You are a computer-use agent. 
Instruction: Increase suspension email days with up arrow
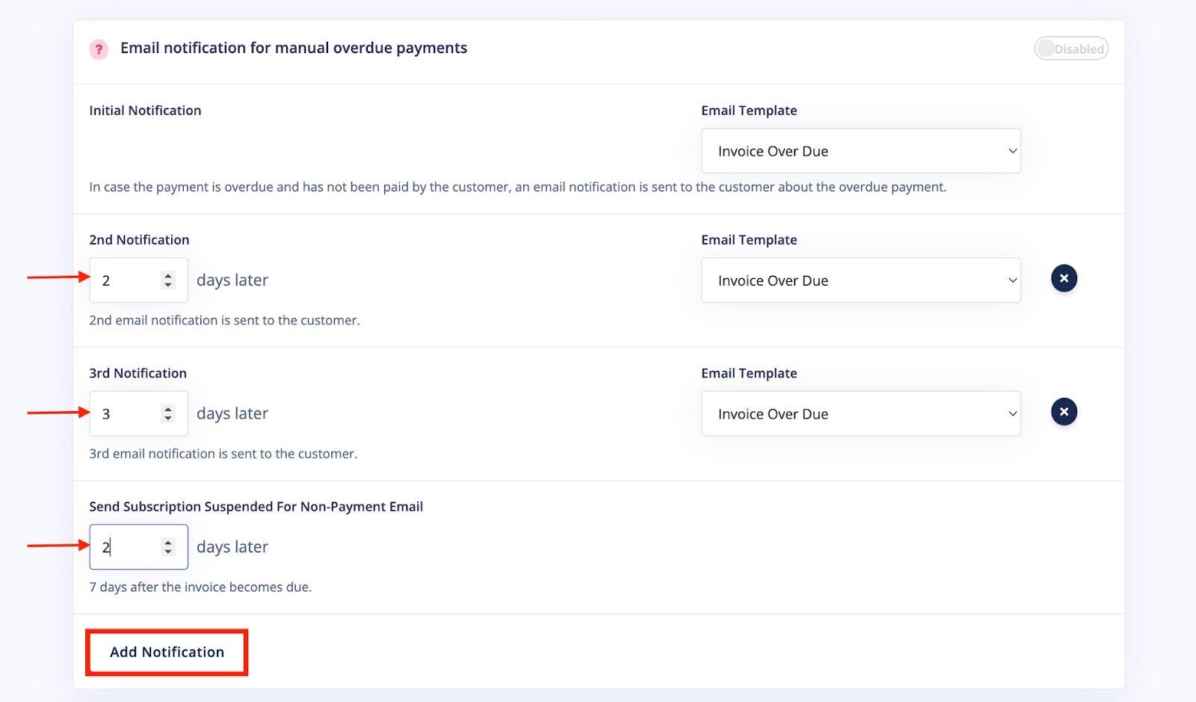168,543
